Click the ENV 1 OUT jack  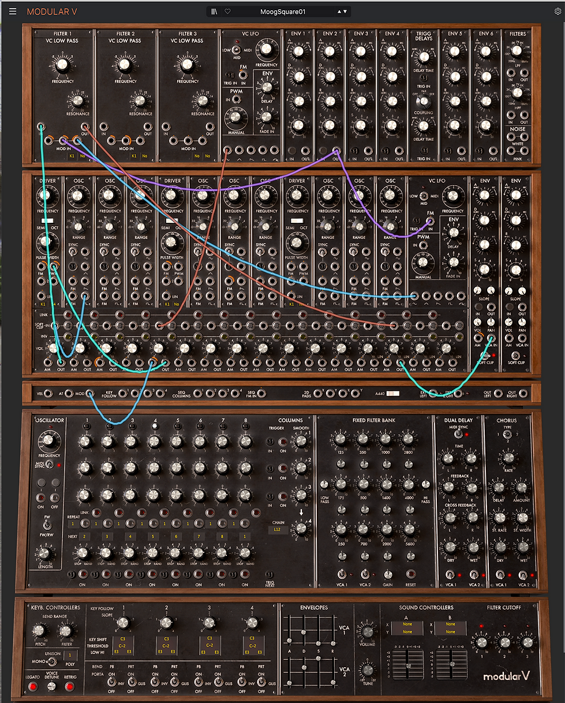[306, 151]
